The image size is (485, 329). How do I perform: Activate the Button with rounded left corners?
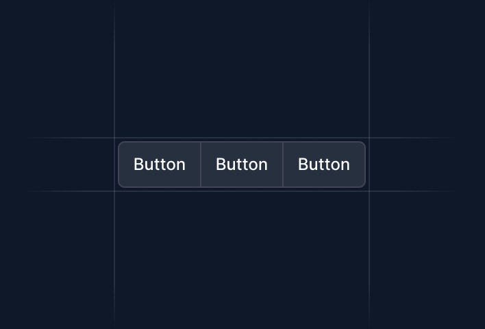(160, 164)
